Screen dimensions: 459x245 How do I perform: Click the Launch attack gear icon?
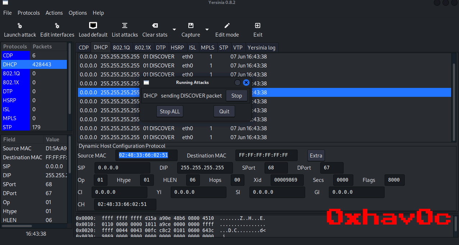point(20,26)
